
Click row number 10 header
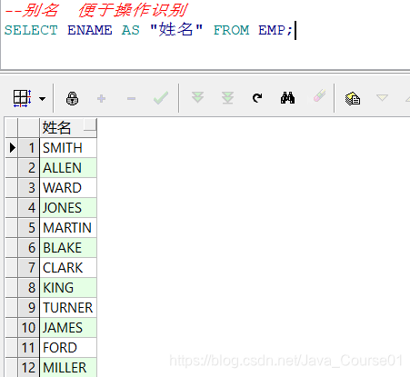tap(29, 328)
